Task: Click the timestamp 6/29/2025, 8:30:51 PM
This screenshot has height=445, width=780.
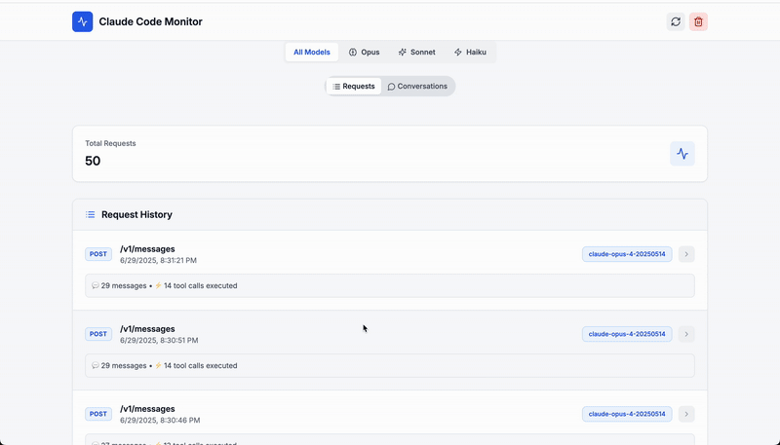Action: (159, 341)
